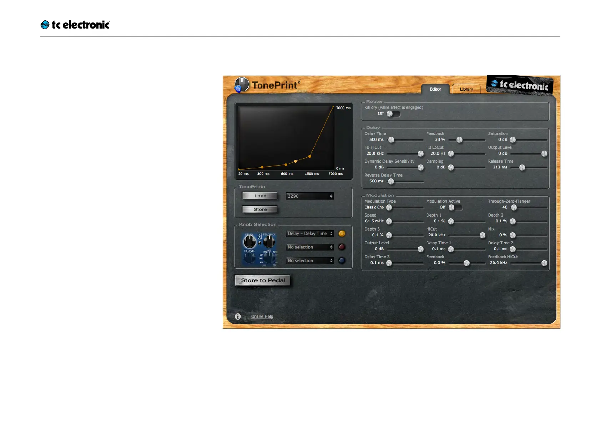Image resolution: width=601 pixels, height=425 pixels.
Task: Click the red knob assignment indicator
Action: 342,247
